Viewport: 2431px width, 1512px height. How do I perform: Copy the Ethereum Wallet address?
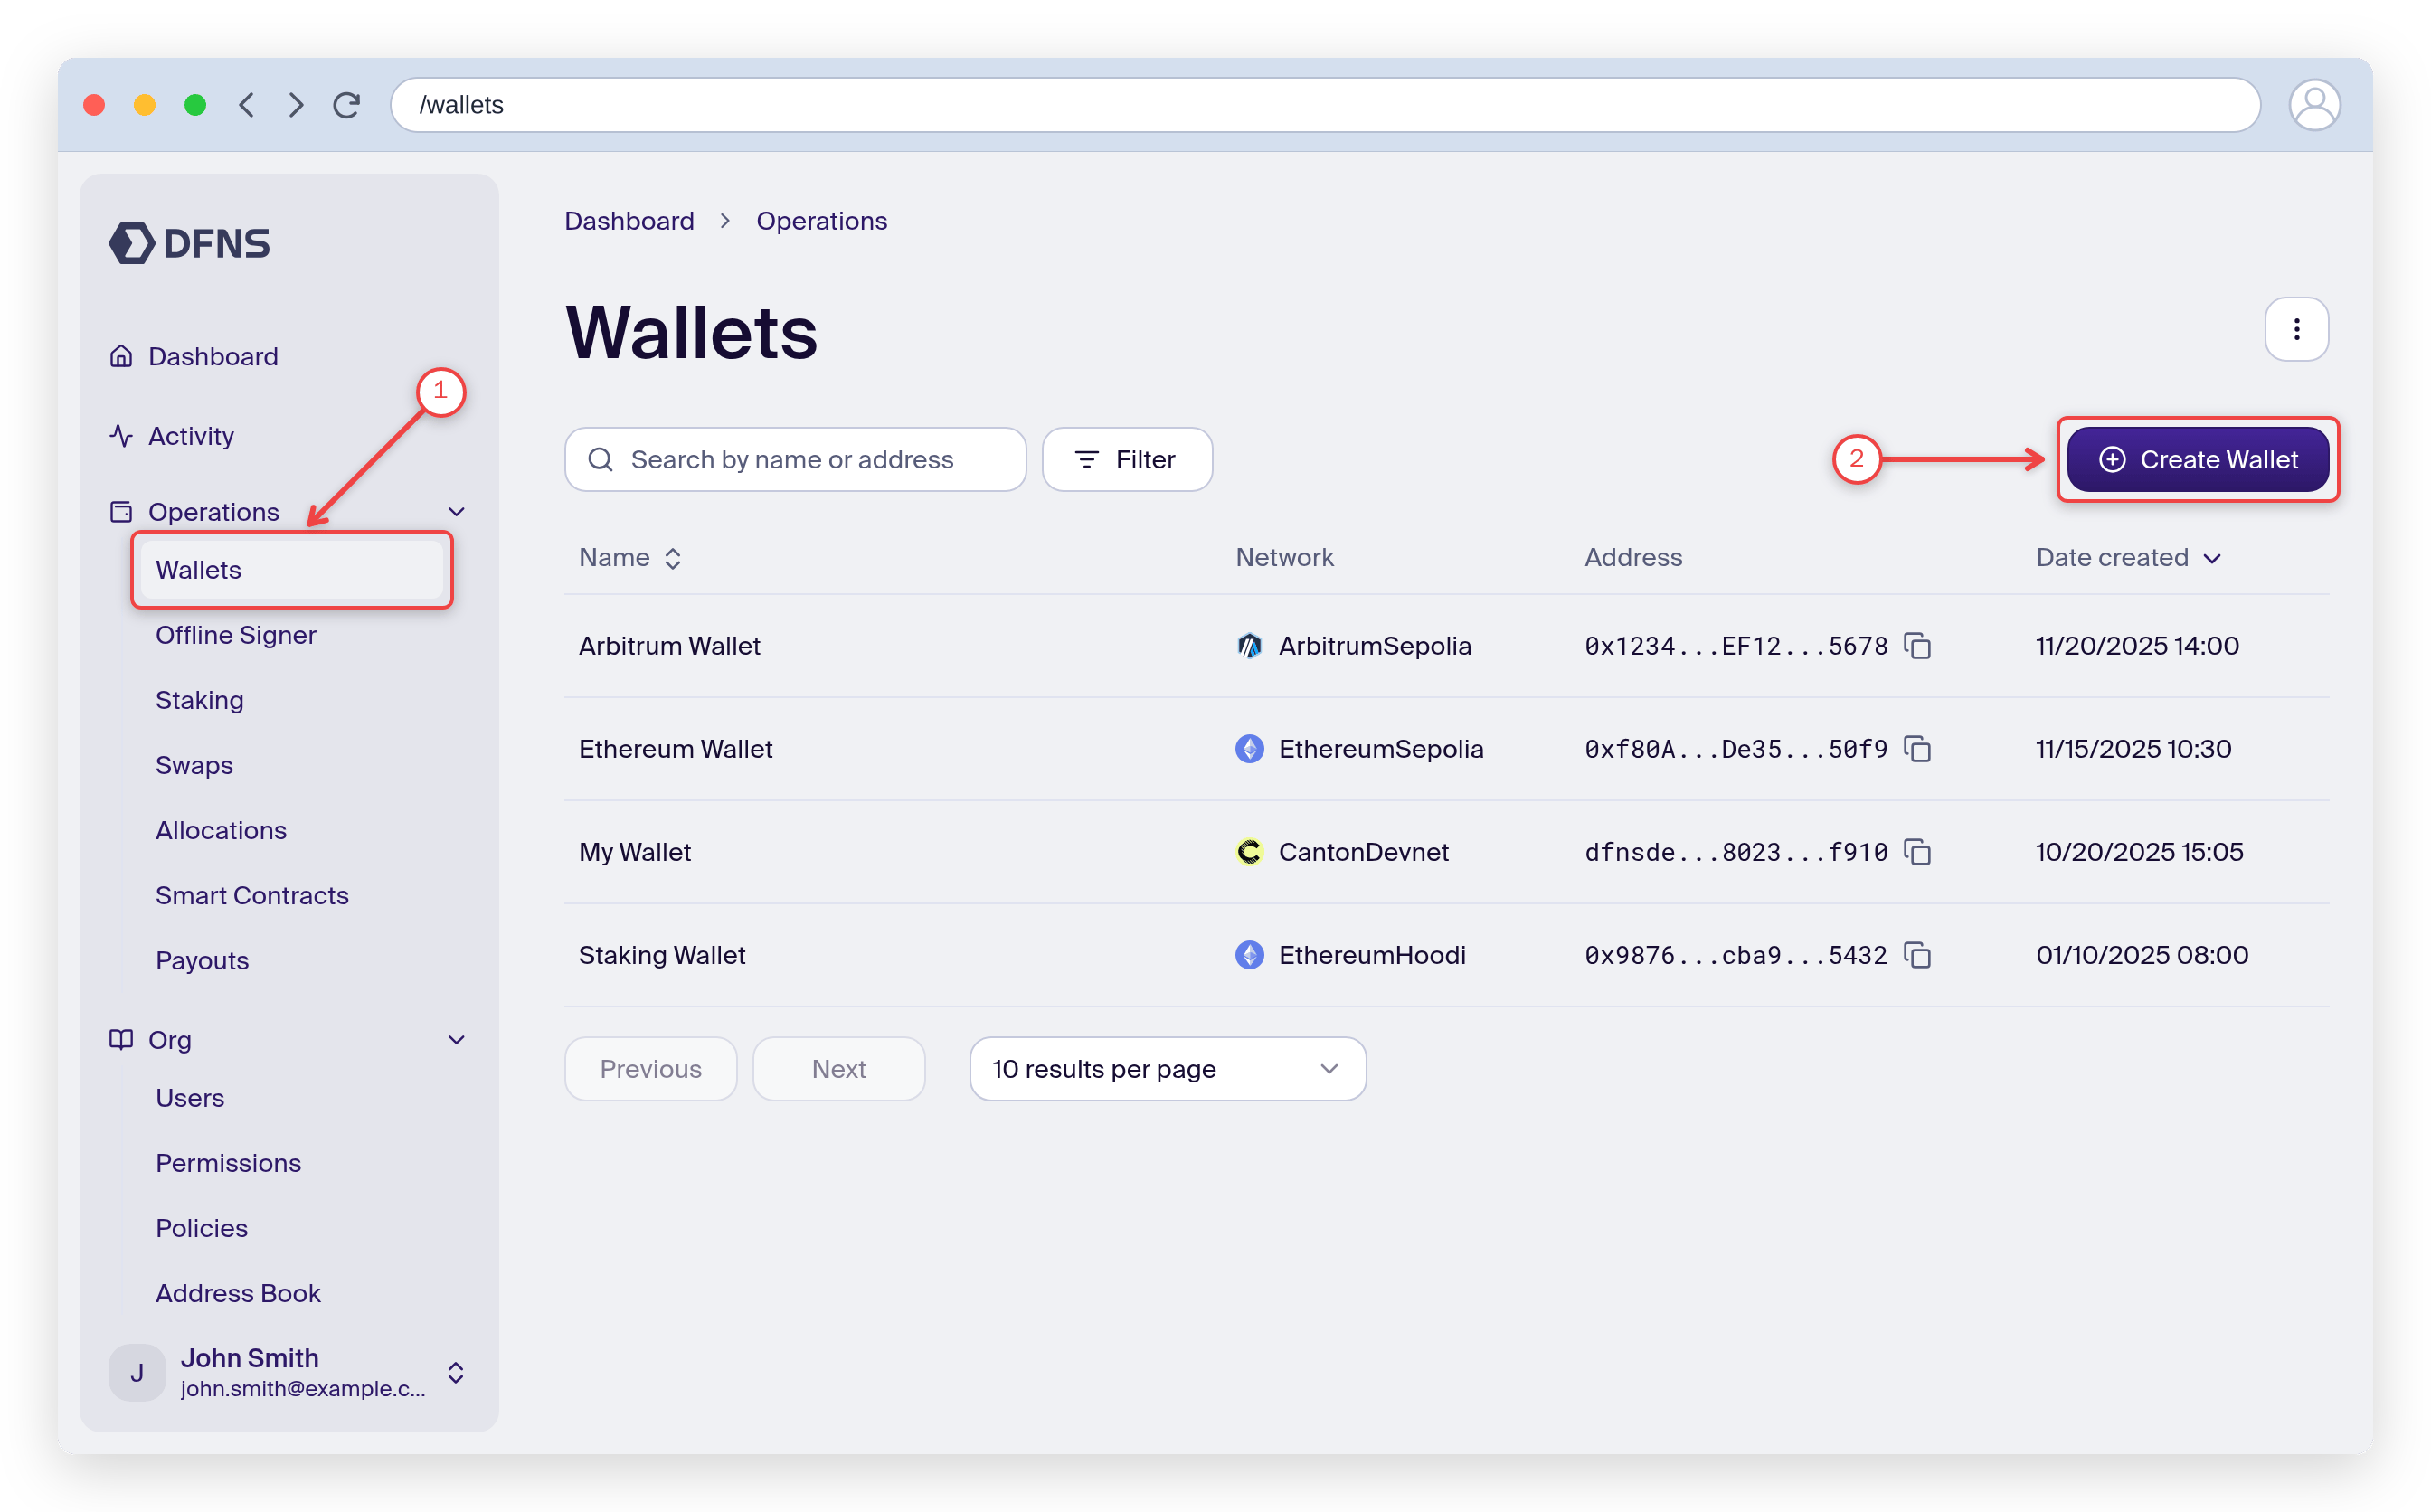(1917, 749)
